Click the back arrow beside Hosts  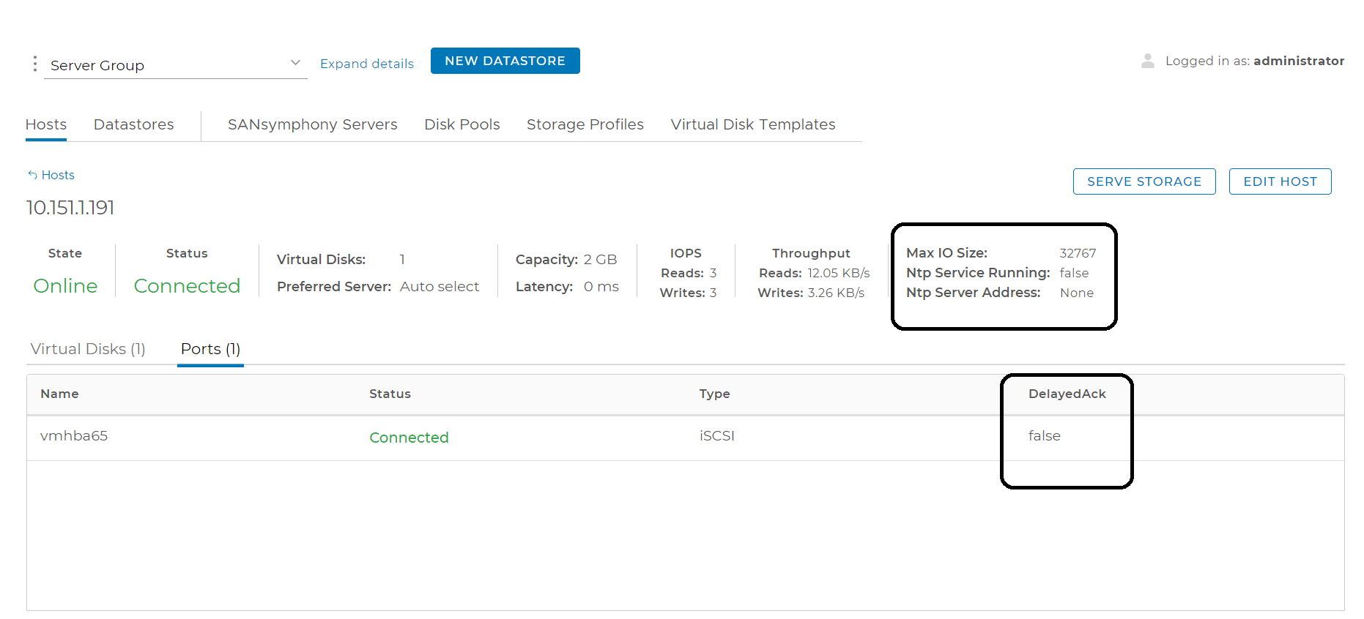tap(32, 175)
